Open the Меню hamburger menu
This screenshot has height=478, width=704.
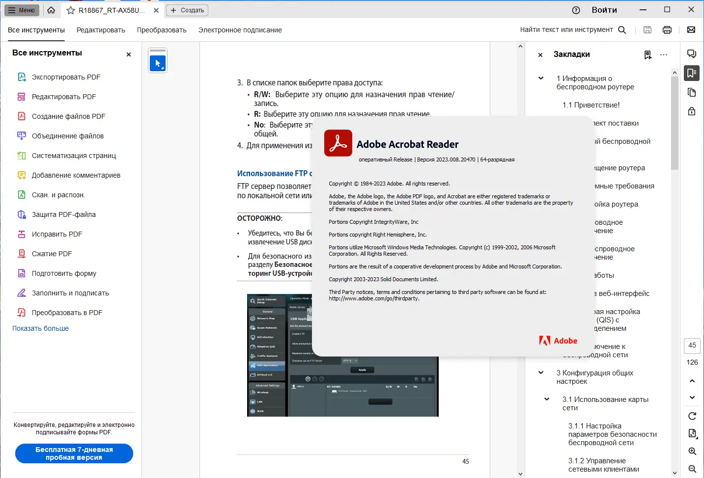[22, 10]
